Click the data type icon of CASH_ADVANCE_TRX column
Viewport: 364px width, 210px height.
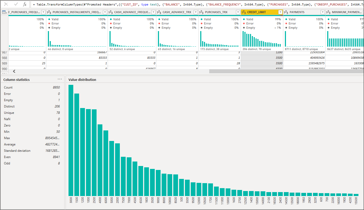point(159,12)
